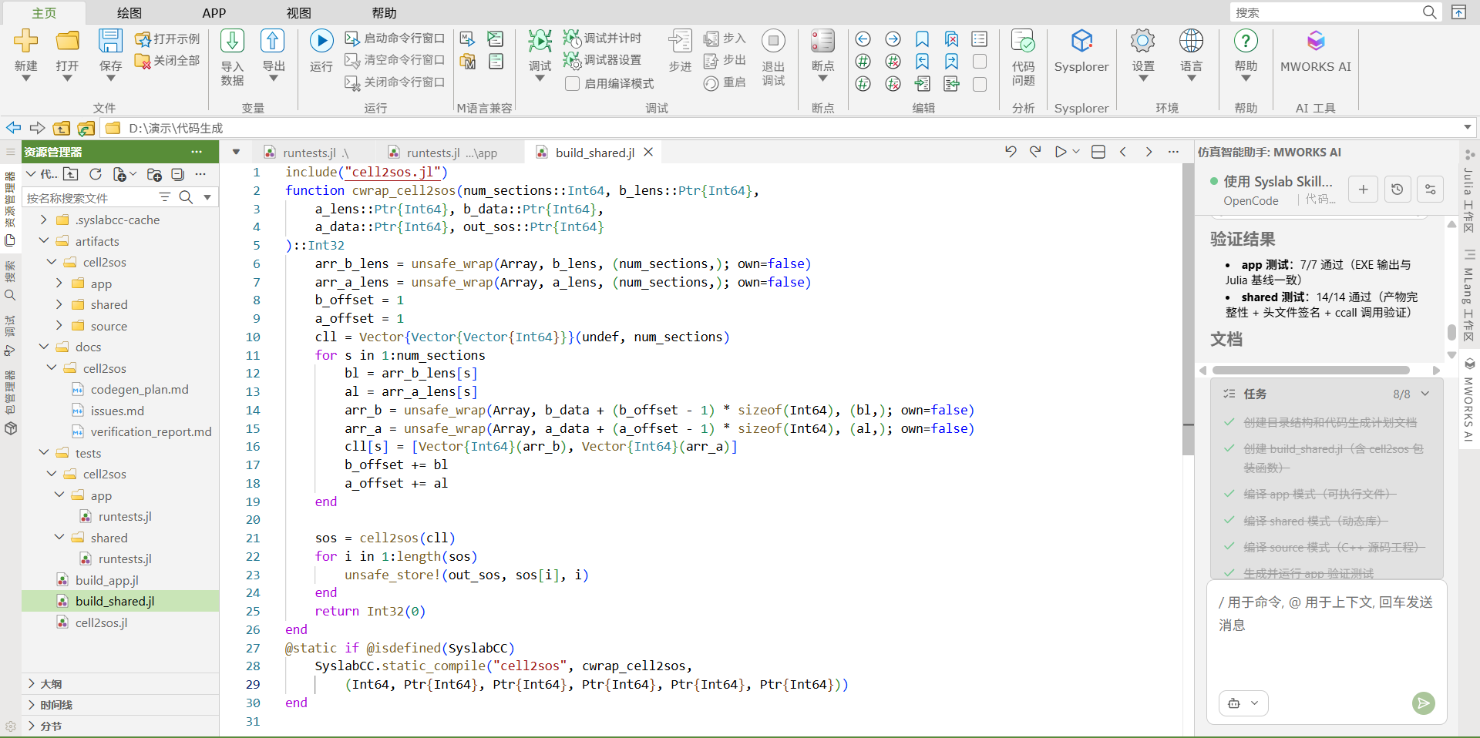Go to next bookmark icon
The height and width of the screenshot is (738, 1480).
(951, 62)
